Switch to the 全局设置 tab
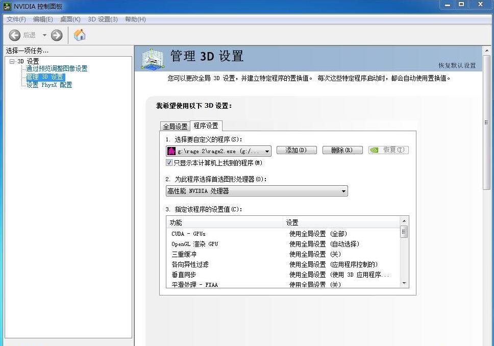Image resolution: width=494 pixels, height=346 pixels. (175, 127)
